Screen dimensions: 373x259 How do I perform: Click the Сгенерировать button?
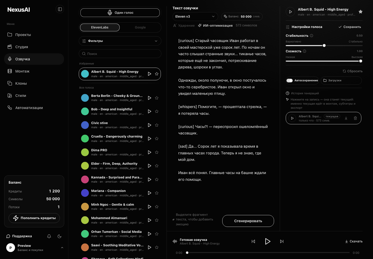coord(248,221)
